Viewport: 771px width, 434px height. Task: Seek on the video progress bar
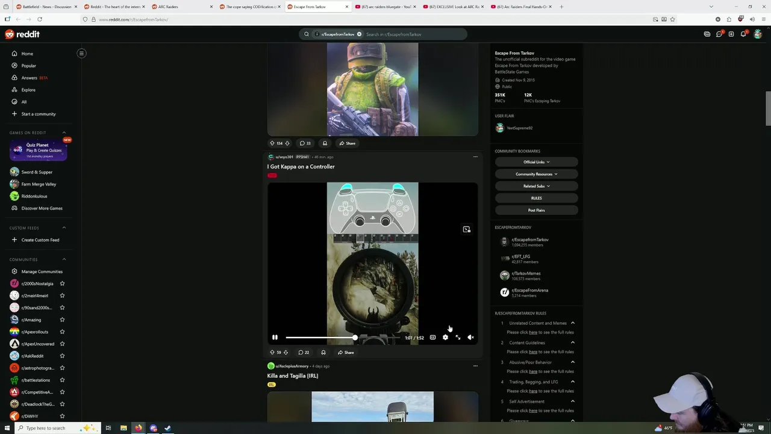click(342, 338)
